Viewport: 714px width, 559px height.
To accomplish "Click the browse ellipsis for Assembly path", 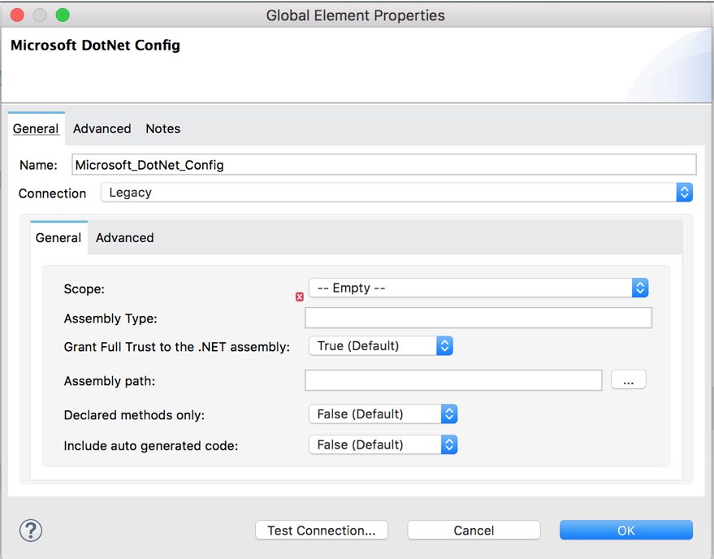I will [628, 379].
